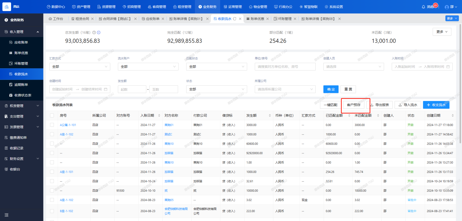The image size is (462, 221).
Task: Toggle the select-all checkbox in table header
Action: point(52,115)
